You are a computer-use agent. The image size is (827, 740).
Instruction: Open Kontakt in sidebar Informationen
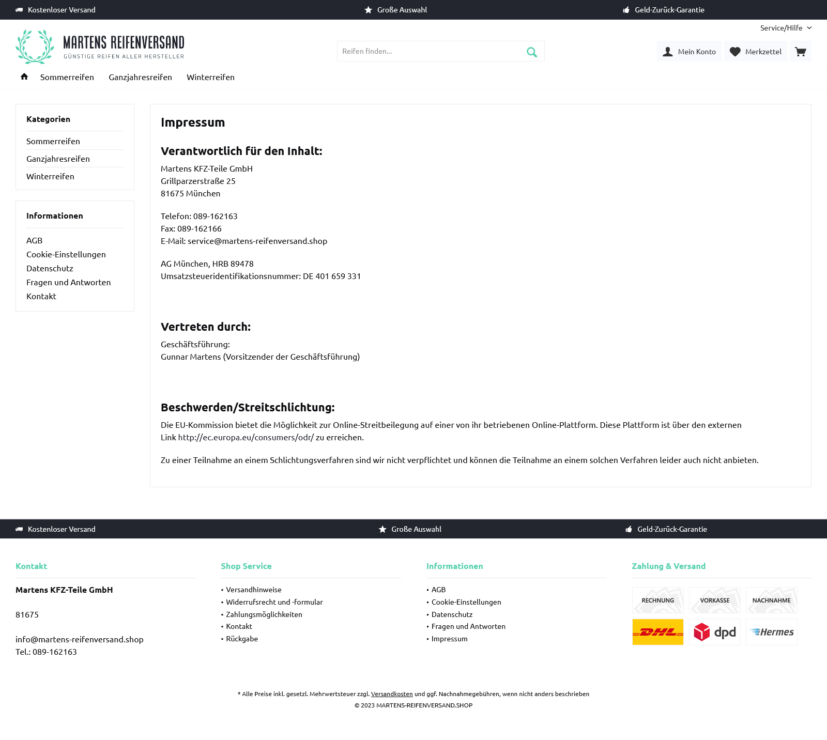coord(41,296)
